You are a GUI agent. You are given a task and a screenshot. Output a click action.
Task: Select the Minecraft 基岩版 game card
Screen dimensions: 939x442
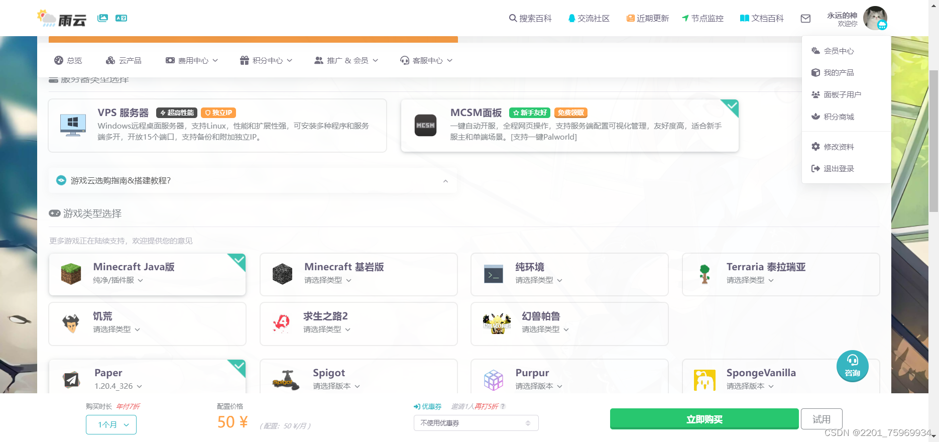(359, 274)
